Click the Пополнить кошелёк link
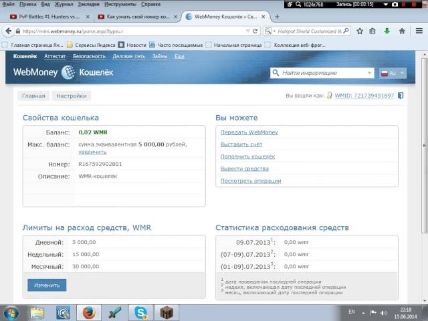The image size is (428, 321). (x=247, y=156)
